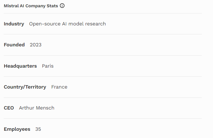
Task: Click the France country value
Action: click(x=59, y=87)
